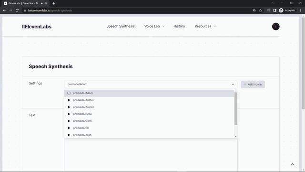Image resolution: width=305 pixels, height=172 pixels.
Task: Pick premade/Josh voice option
Action: click(149, 135)
